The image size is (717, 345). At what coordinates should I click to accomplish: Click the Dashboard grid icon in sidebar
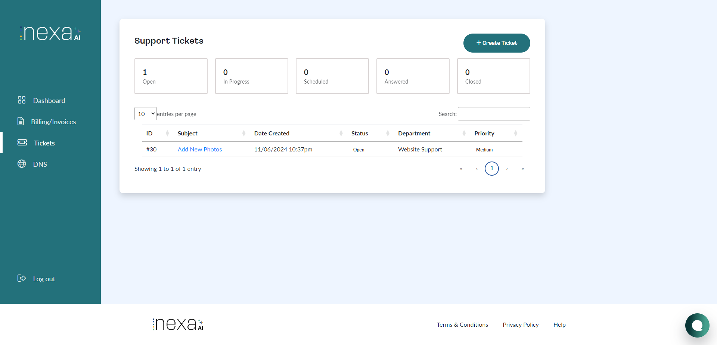click(22, 100)
